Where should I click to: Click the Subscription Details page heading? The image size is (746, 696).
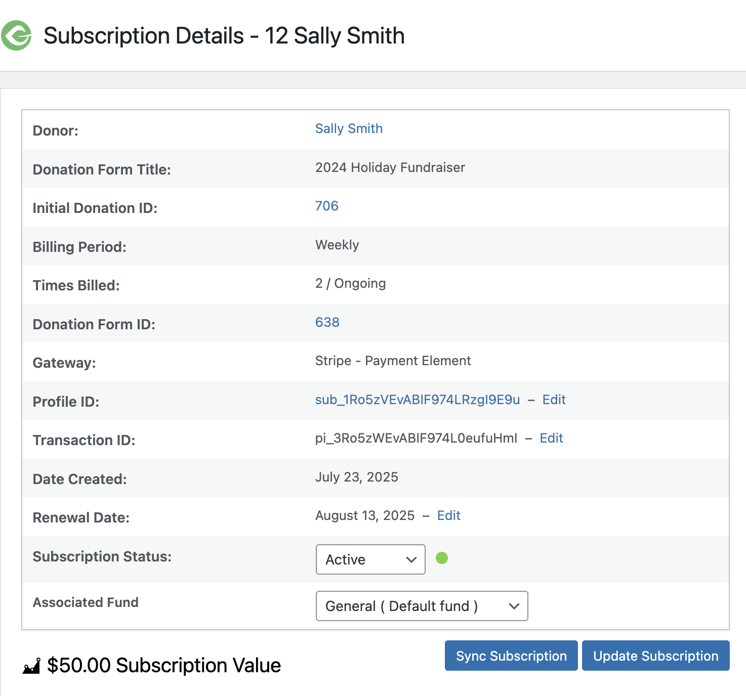tap(224, 36)
